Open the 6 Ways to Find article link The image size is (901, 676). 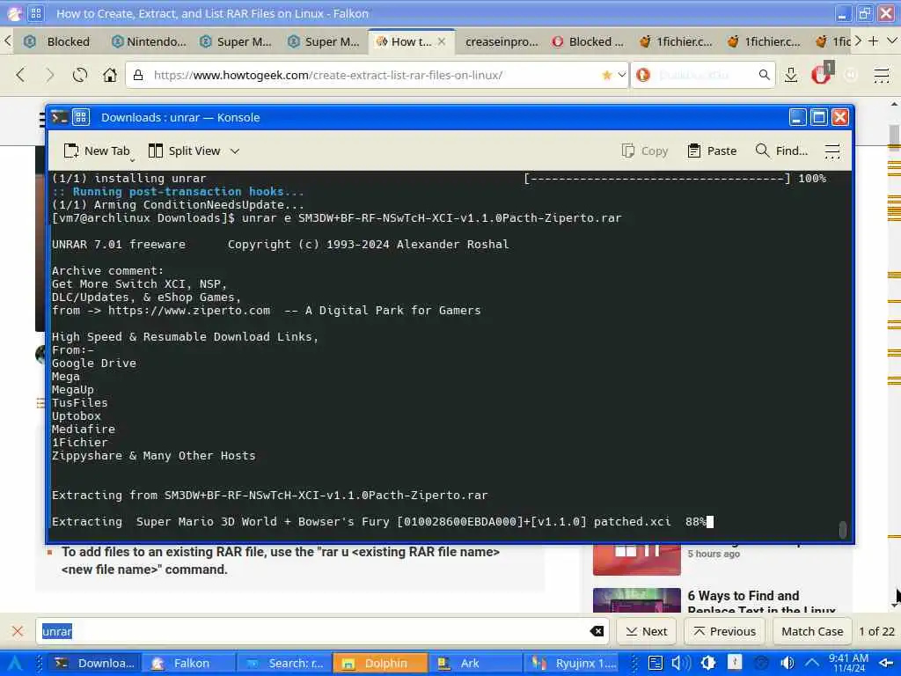coord(761,602)
